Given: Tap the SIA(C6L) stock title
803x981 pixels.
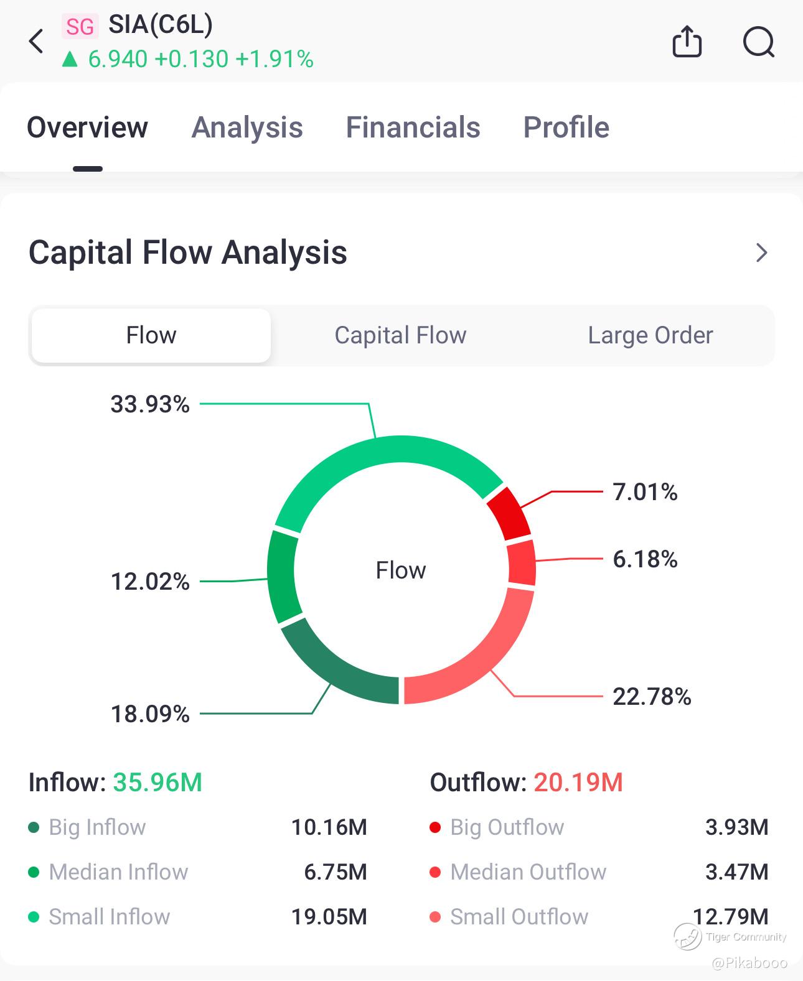Looking at the screenshot, I should coord(161,25).
